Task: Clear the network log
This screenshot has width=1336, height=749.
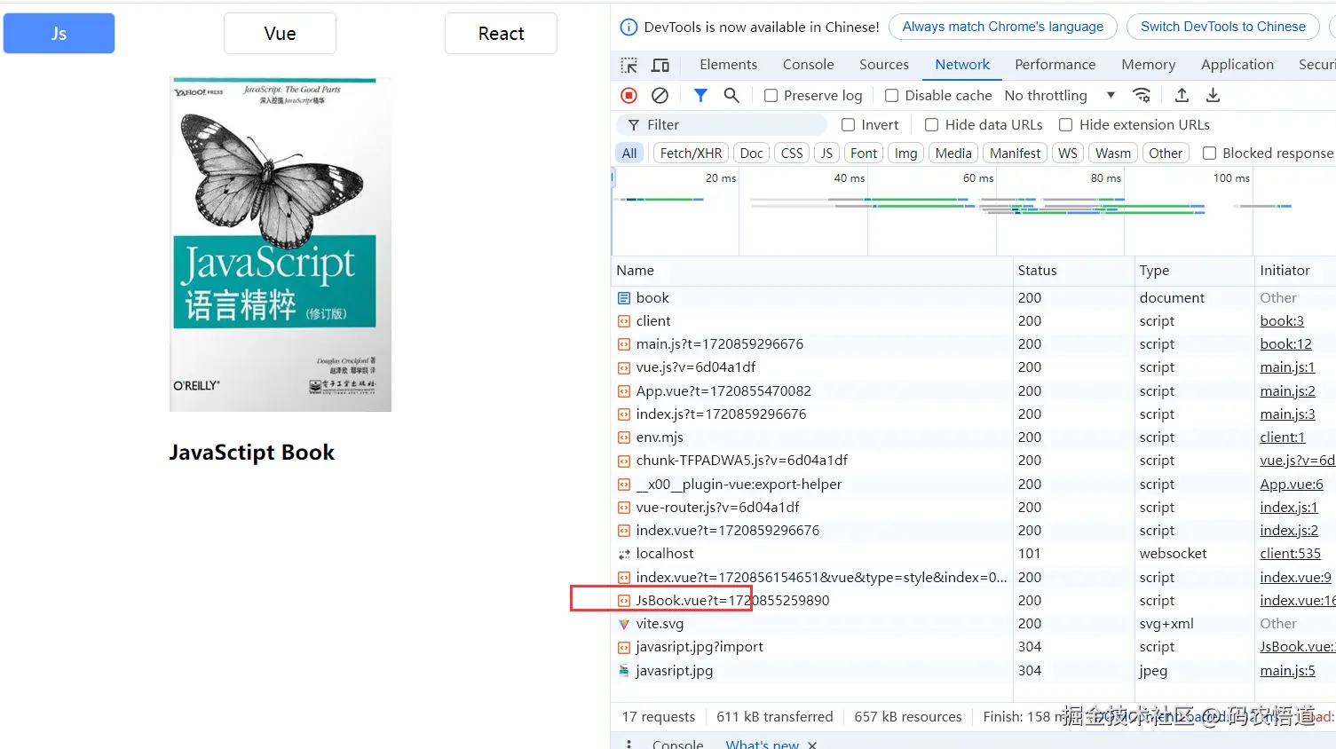Action: tap(660, 95)
